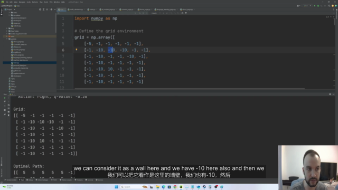Click the Windows Start button

click(x=116, y=187)
